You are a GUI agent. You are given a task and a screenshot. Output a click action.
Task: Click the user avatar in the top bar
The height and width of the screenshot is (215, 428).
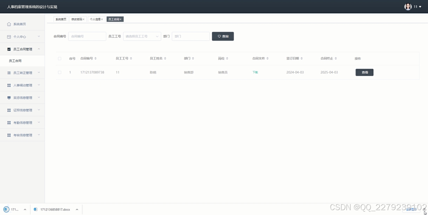408,6
